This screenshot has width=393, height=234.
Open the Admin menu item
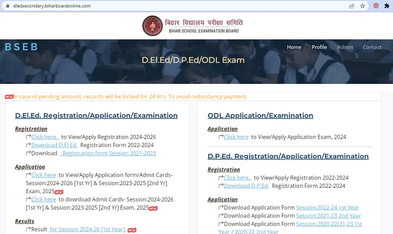(x=345, y=47)
